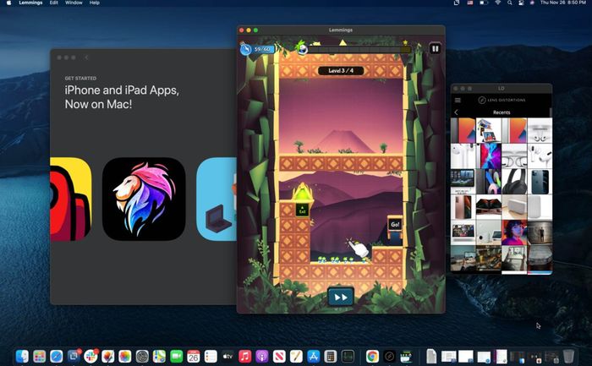
Task: Open Calendar from the Dock
Action: pyautogui.click(x=194, y=356)
